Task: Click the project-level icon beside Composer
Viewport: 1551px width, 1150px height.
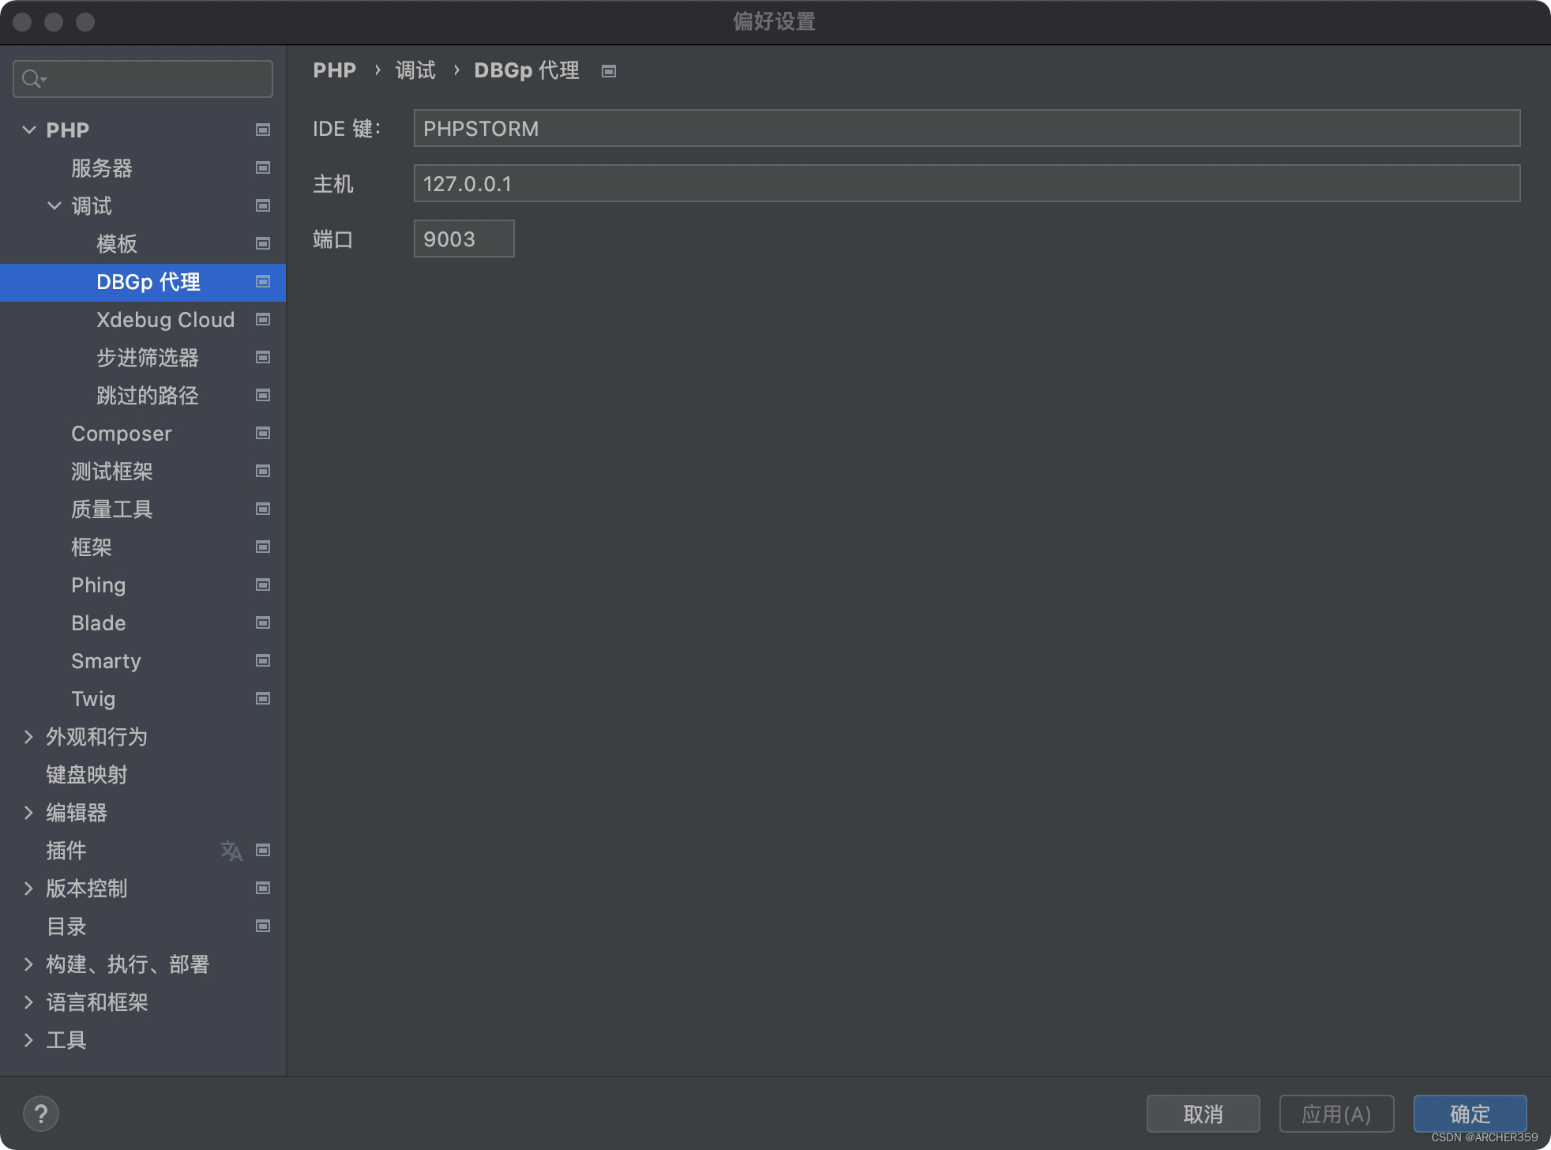Action: [263, 434]
